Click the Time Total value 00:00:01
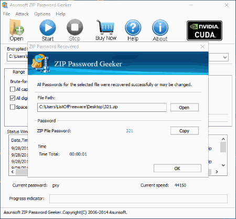The height and width of the screenshot is (219, 236). point(78,154)
